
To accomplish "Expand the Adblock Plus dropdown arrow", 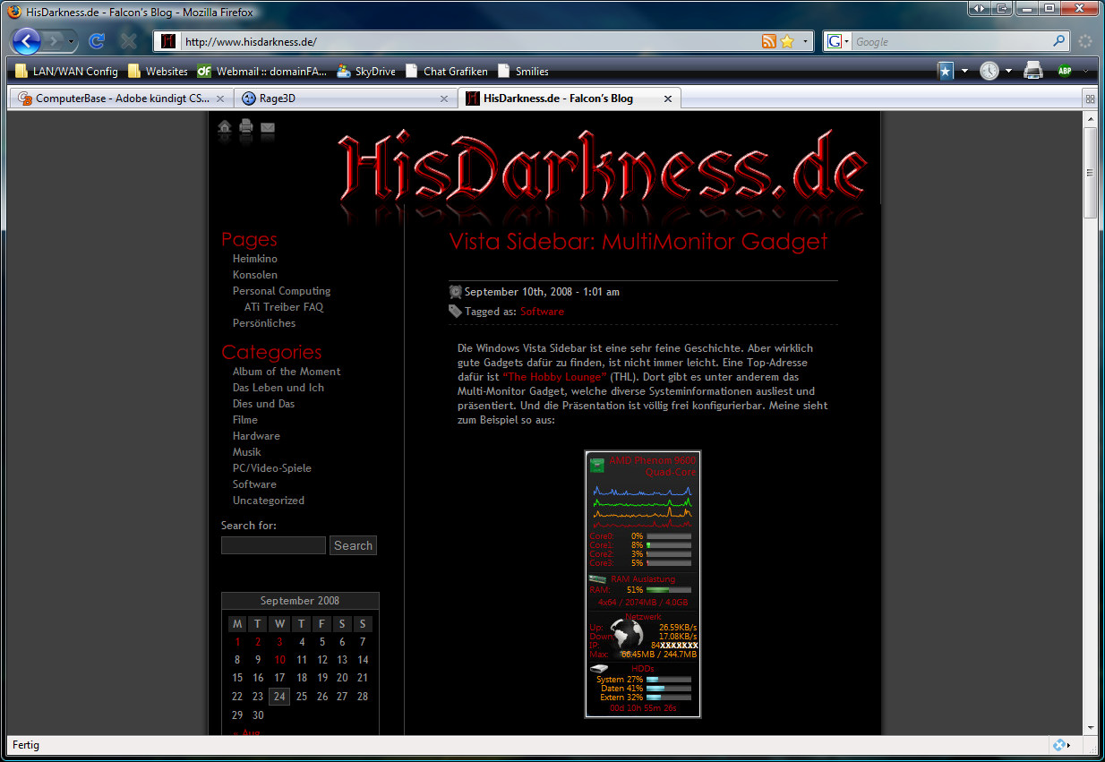I will coord(1085,72).
